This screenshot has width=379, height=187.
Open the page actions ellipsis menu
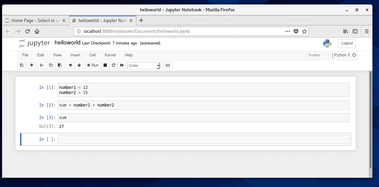(x=287, y=31)
